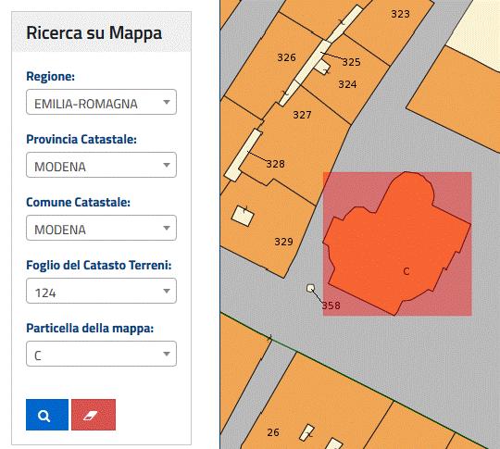Select parcel 327 on the map
Screen dimensions: 500x449
(x=302, y=115)
